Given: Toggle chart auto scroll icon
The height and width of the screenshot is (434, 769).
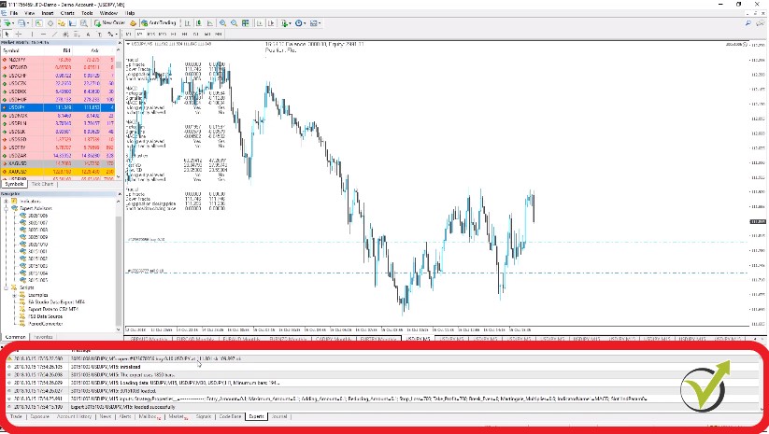Looking at the screenshot, I should pyautogui.click(x=260, y=23).
